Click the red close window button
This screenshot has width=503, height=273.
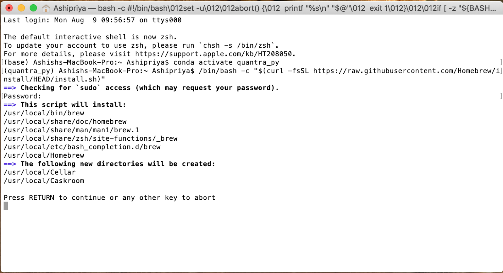9,8
